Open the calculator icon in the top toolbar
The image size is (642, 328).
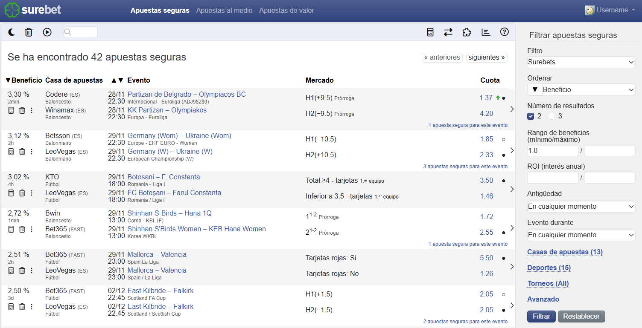tap(430, 32)
